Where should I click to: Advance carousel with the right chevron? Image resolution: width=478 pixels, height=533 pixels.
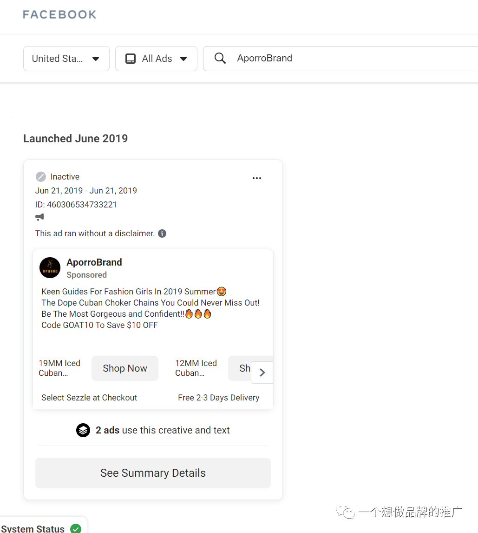click(x=262, y=373)
